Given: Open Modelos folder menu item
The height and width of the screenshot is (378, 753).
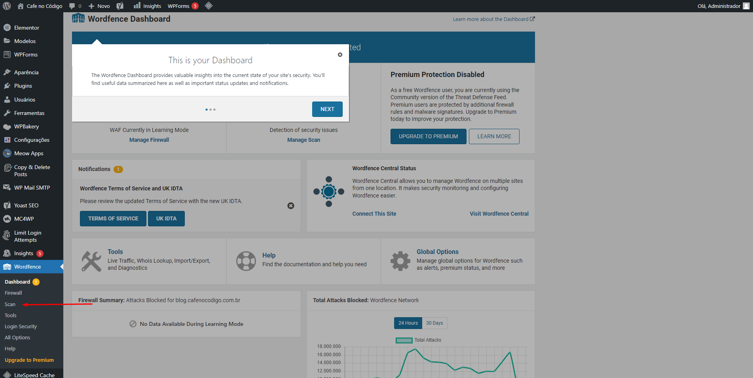Looking at the screenshot, I should pyautogui.click(x=32, y=41).
